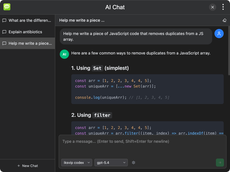Start a New Chat

(x=27, y=166)
